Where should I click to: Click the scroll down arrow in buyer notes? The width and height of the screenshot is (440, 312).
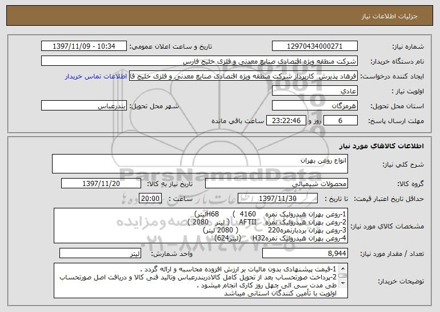pos(342,283)
